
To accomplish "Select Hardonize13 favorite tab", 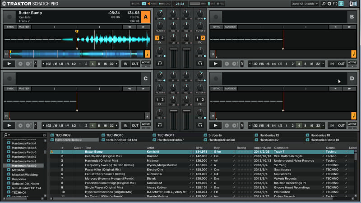I will pos(269,135).
